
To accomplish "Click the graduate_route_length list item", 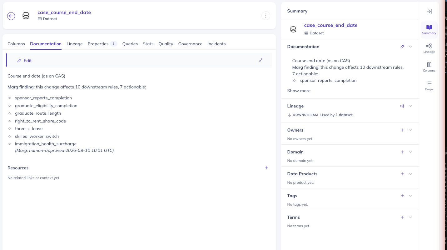I will [38, 113].
